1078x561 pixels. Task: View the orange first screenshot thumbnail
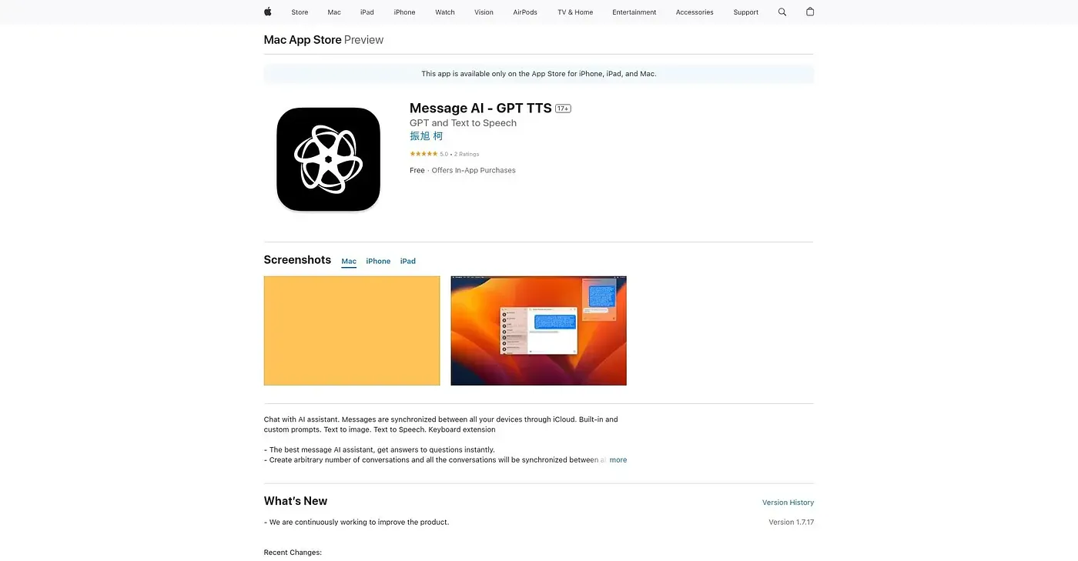point(352,331)
